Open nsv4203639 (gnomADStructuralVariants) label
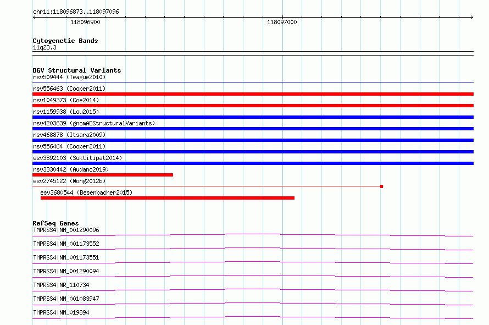This screenshot has width=489, height=325. coord(94,123)
